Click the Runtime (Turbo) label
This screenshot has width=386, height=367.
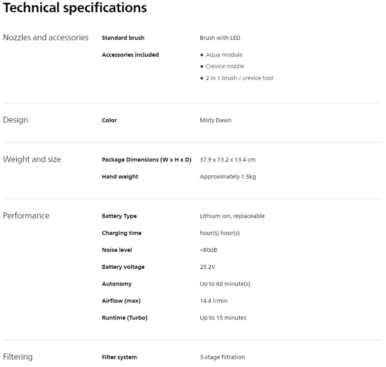click(125, 318)
